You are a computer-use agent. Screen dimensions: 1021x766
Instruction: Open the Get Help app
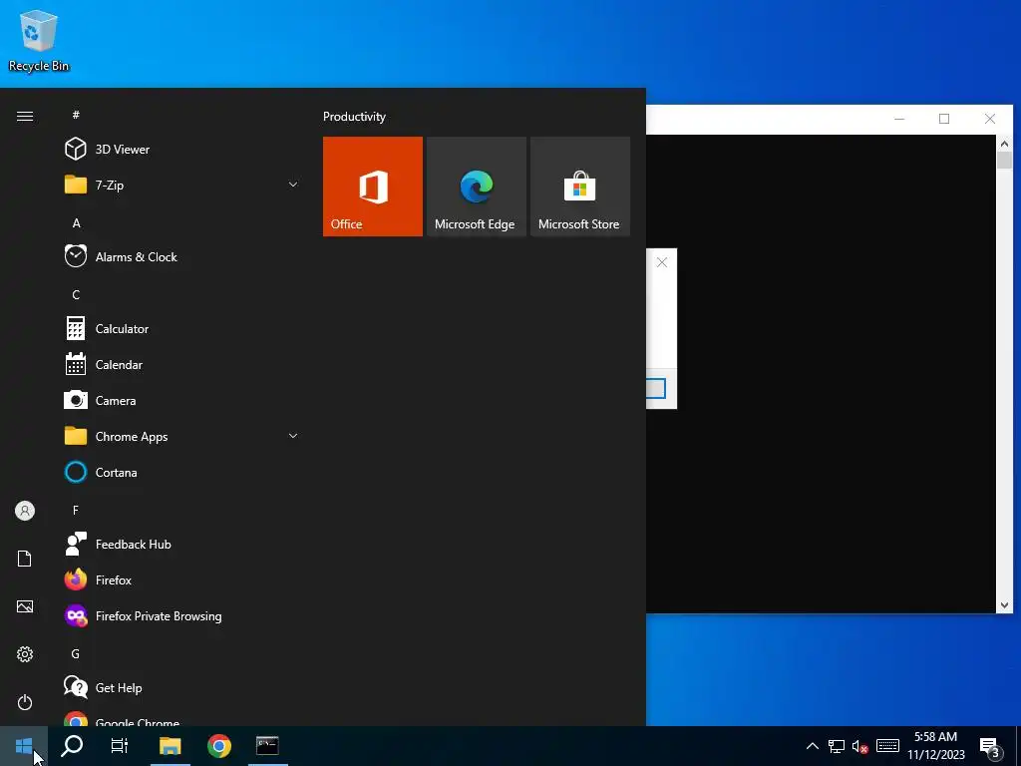(x=181, y=688)
